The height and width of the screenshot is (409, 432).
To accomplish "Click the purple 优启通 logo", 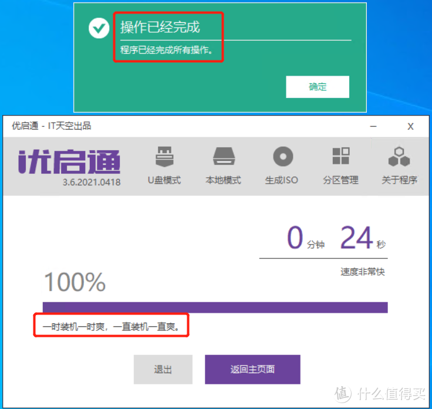I will click(69, 161).
